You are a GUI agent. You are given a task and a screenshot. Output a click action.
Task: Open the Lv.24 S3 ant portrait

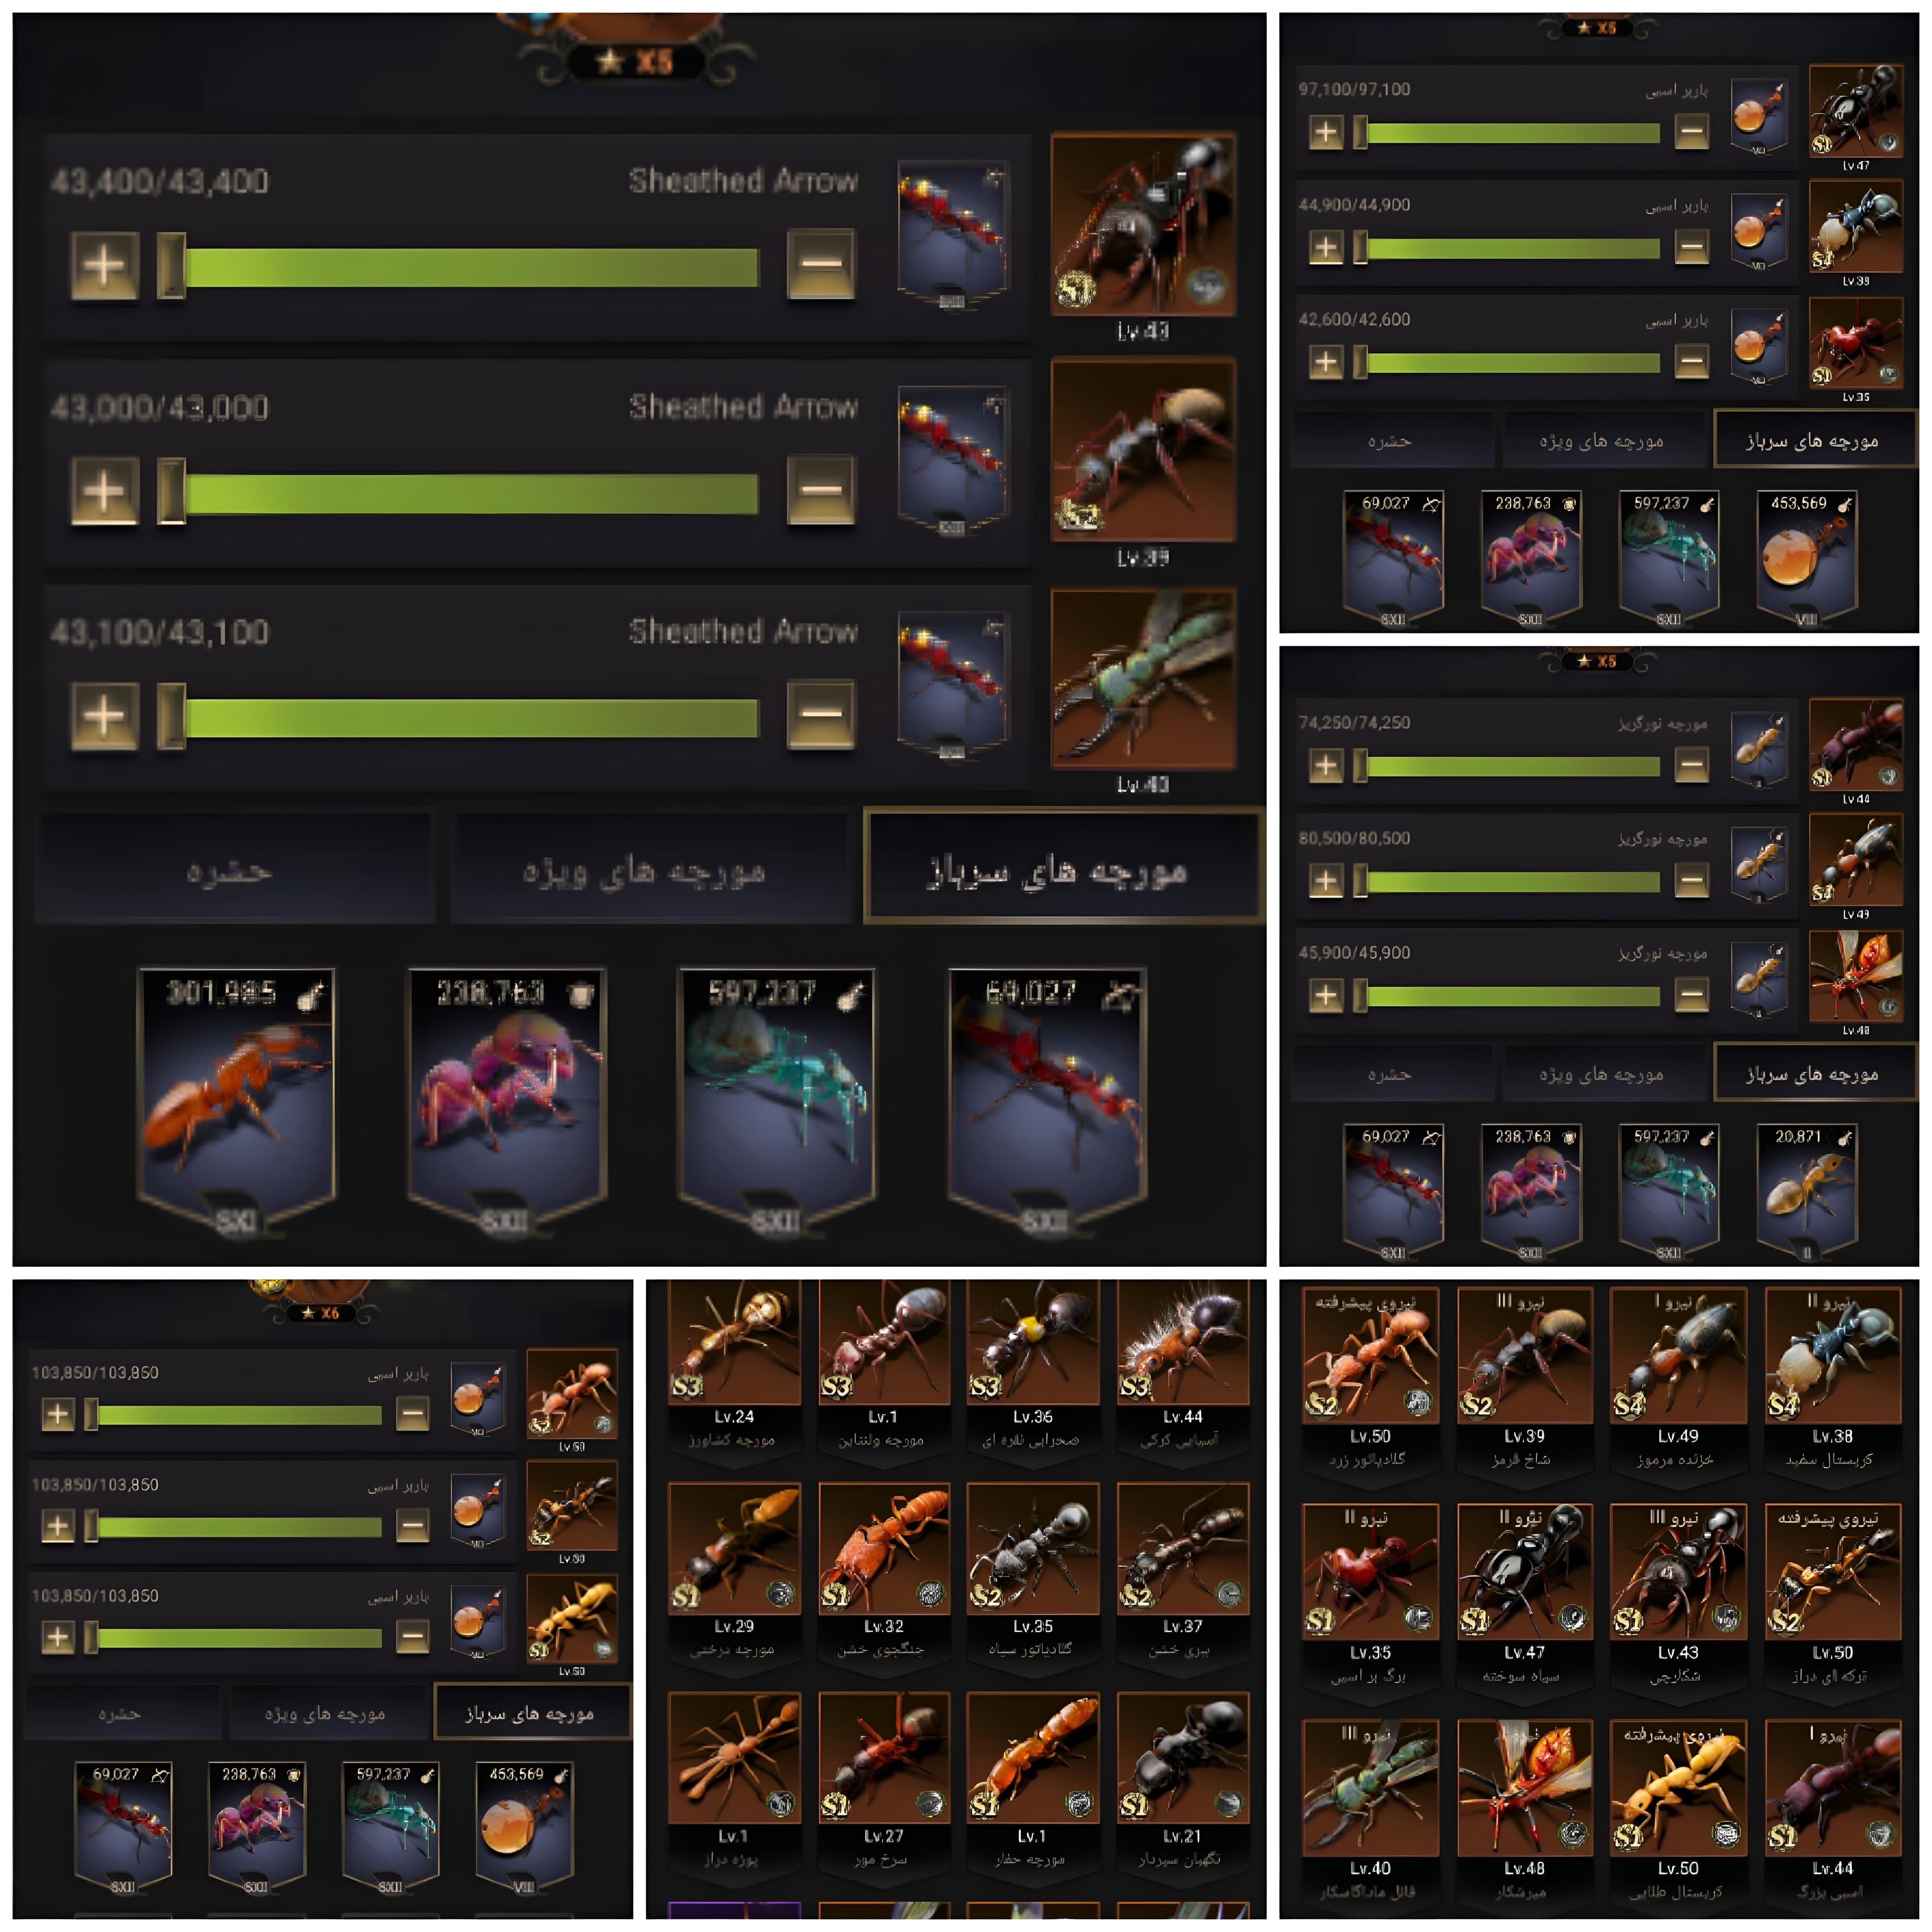click(734, 1342)
